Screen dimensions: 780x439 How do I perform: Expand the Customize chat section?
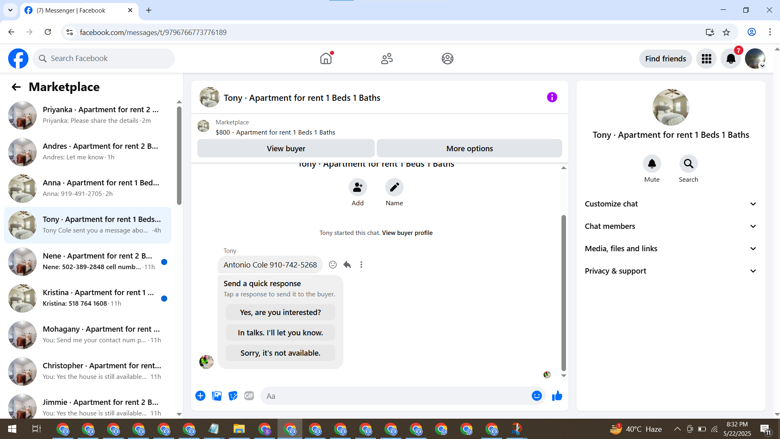671,204
